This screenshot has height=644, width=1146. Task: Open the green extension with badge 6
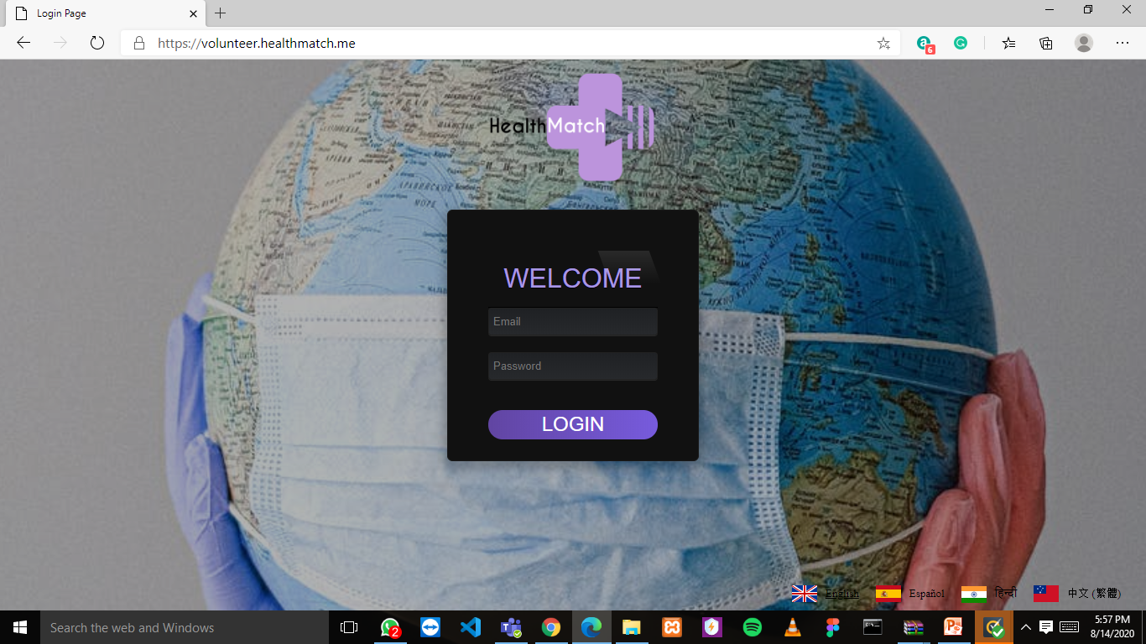[925, 44]
